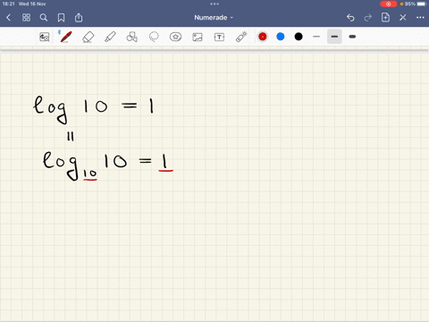Viewport: 429px width, 322px height.
Task: Tap the three-dot multitasking control at top
Action: [x=214, y=4]
